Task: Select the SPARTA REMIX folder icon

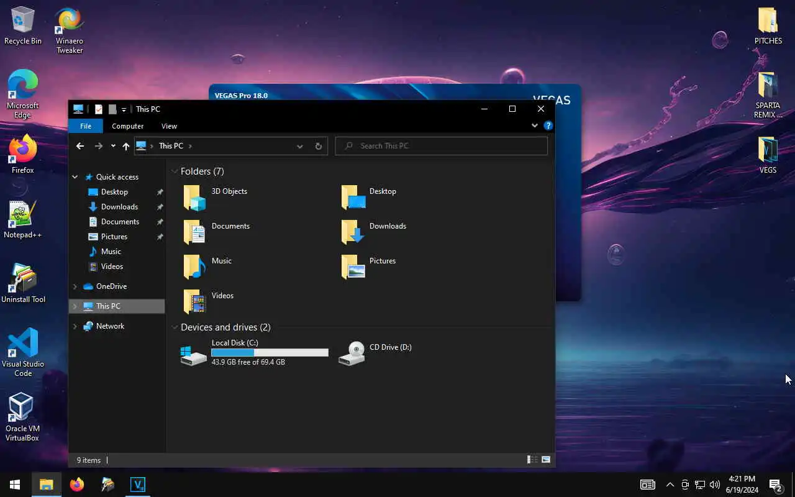Action: pos(768,95)
